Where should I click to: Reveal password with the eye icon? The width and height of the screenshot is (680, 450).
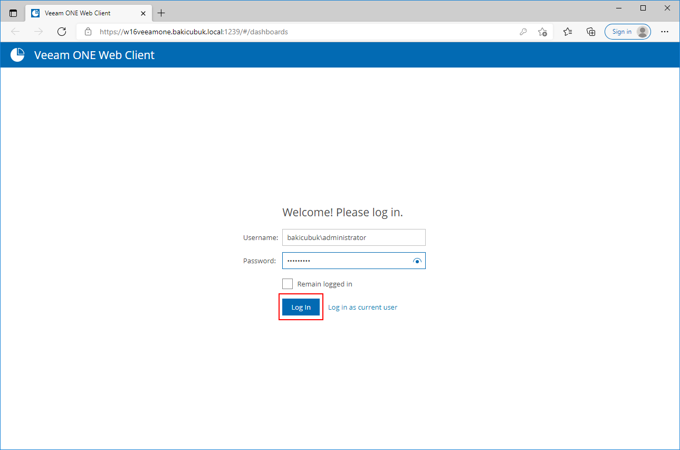coord(417,261)
